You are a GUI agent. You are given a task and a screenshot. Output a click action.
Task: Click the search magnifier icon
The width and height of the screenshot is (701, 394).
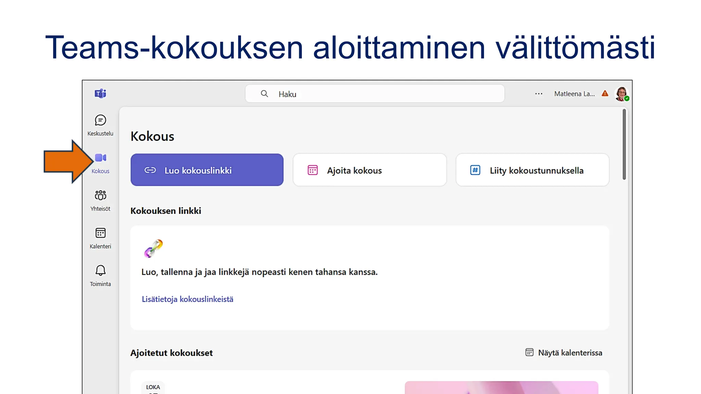264,94
